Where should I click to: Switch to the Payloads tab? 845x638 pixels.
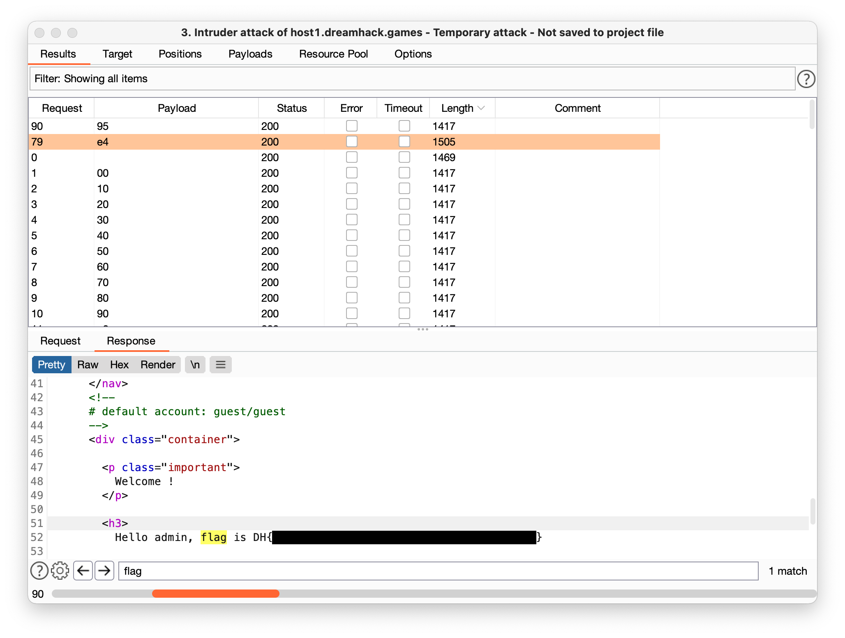coord(250,54)
